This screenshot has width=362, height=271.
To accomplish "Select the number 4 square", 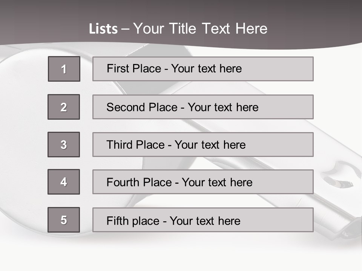I will point(64,182).
